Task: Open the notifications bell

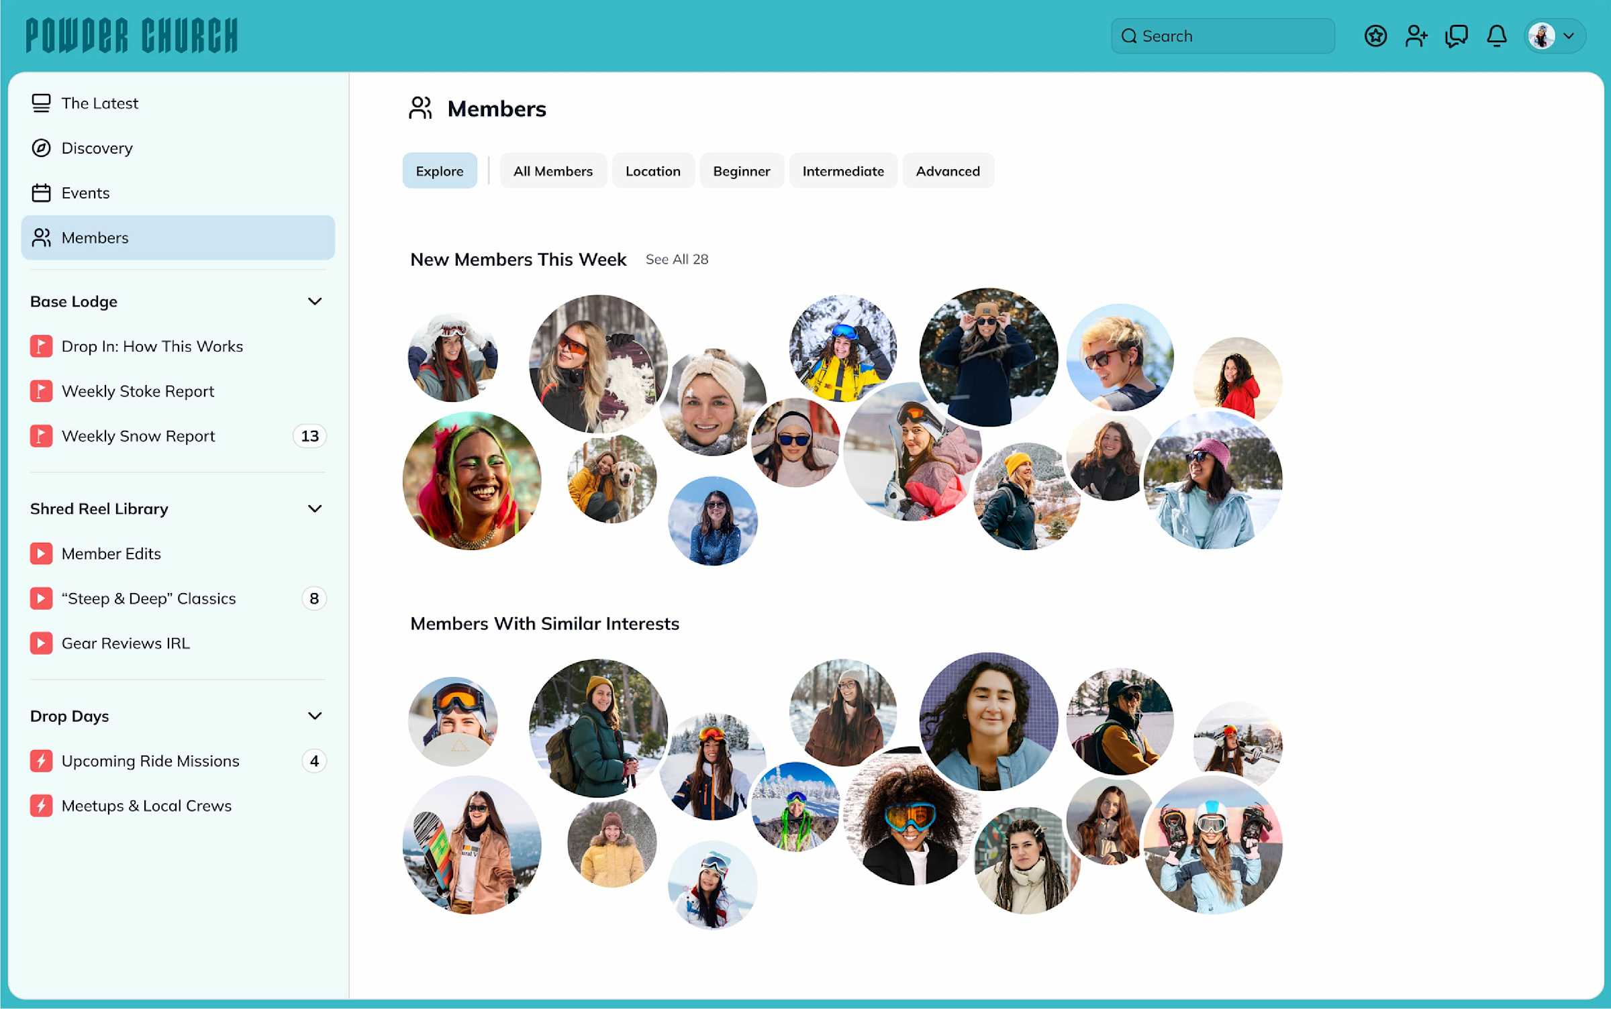Action: point(1496,36)
